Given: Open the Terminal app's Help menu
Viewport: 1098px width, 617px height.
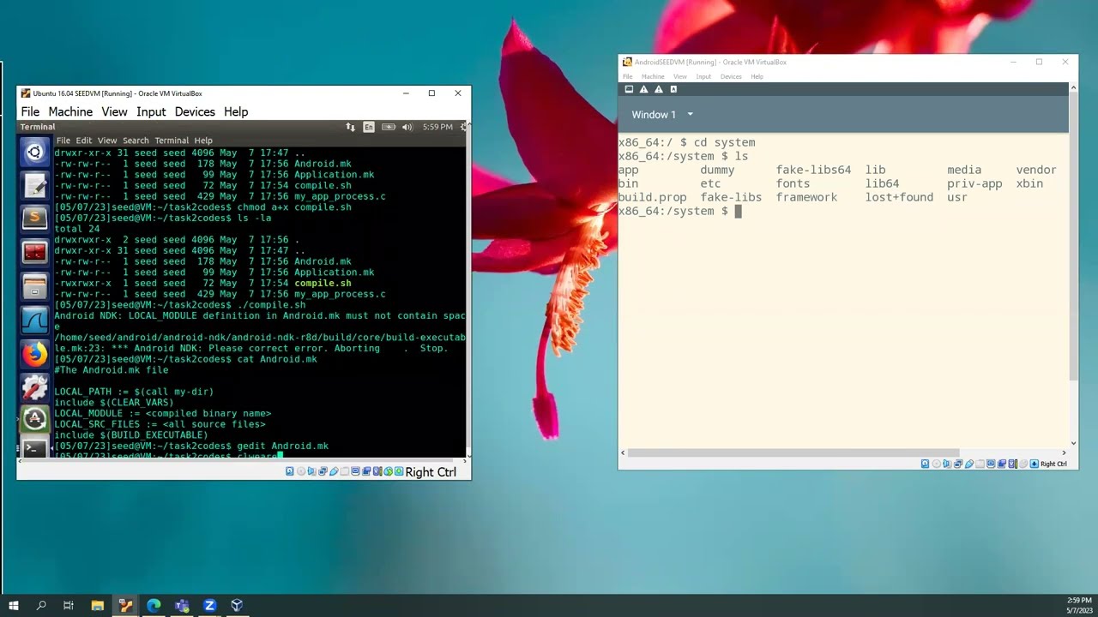Looking at the screenshot, I should pos(203,141).
